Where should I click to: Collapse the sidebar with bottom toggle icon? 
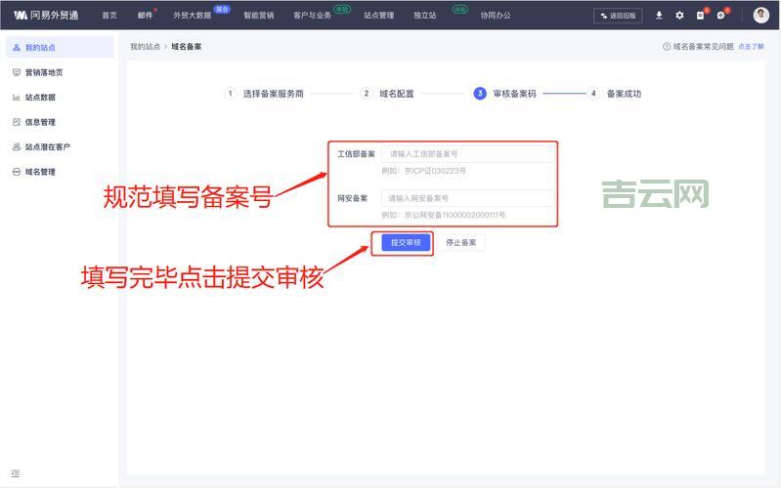click(x=16, y=473)
